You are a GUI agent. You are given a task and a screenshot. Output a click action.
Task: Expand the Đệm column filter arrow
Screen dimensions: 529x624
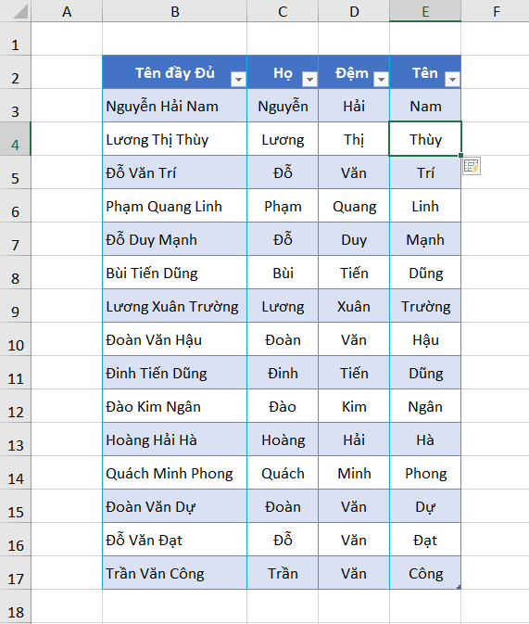click(x=381, y=80)
